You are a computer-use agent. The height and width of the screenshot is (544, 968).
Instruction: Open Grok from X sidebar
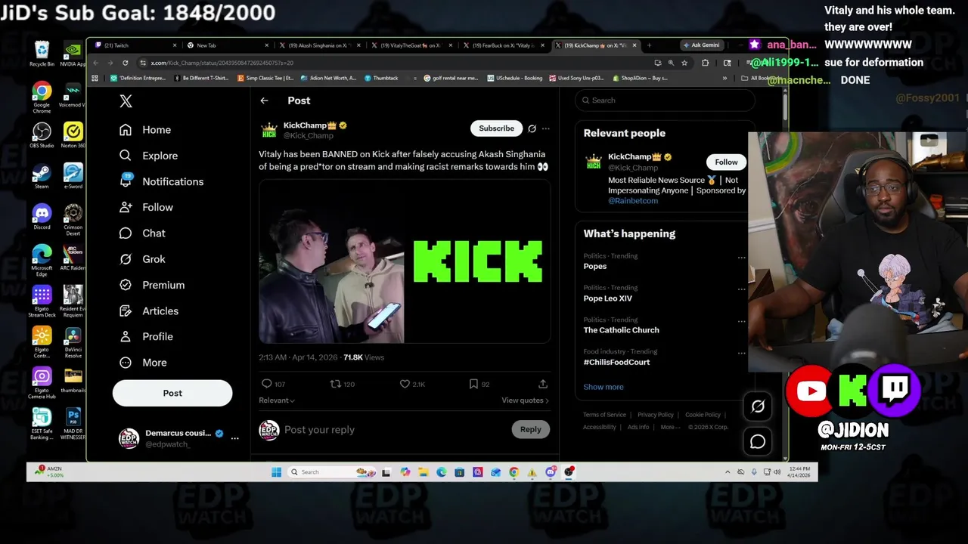(142, 259)
